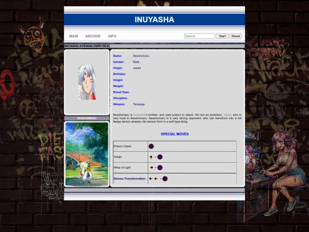Click the Demon Transformation move link
Screen dimensions: 309x232
(x=129, y=179)
